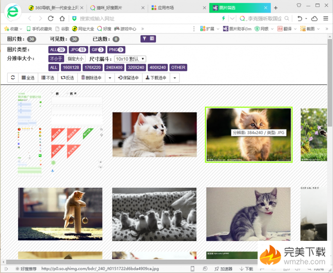The image size is (333, 273).
Task: Open the skin shirt icon in title bar
Action: pos(299,5)
